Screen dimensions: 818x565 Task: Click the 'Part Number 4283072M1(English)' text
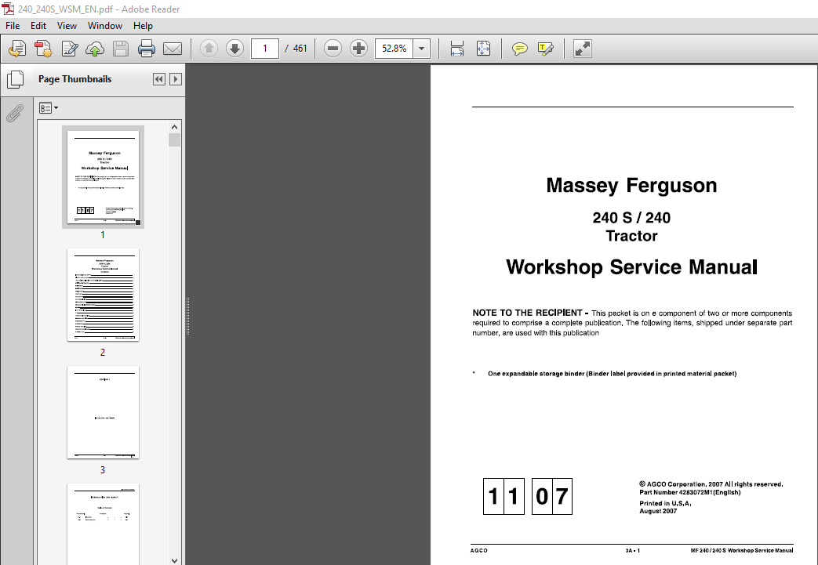point(689,492)
